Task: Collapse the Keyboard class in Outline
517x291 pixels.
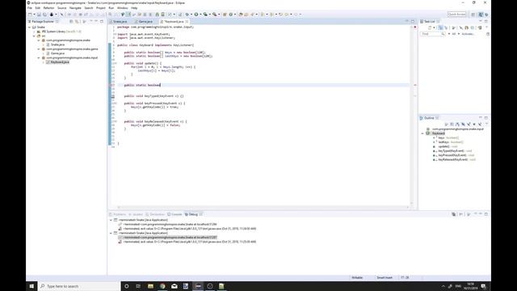Action: [422, 133]
